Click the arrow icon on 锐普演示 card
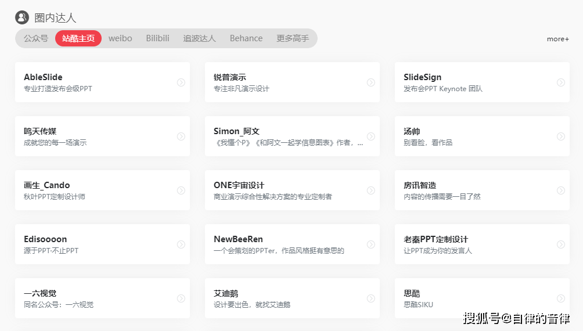 (371, 82)
